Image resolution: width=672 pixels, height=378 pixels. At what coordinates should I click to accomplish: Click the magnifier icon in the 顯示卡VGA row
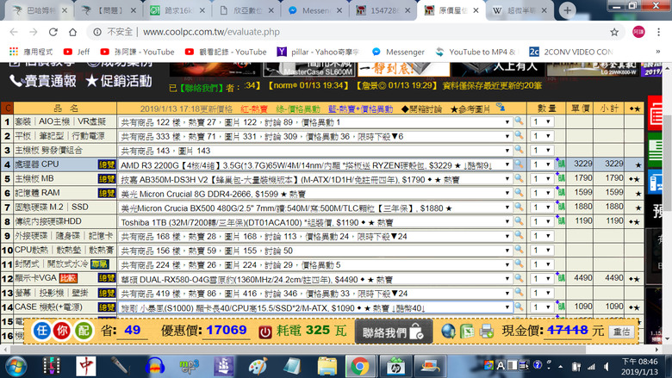pyautogui.click(x=519, y=278)
